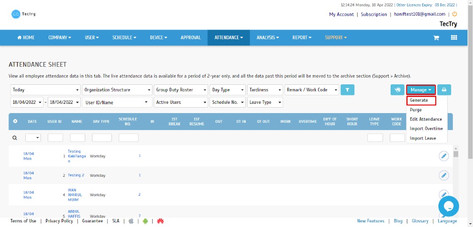
Task: Open User ID/Name dropdown
Action: [x=117, y=102]
